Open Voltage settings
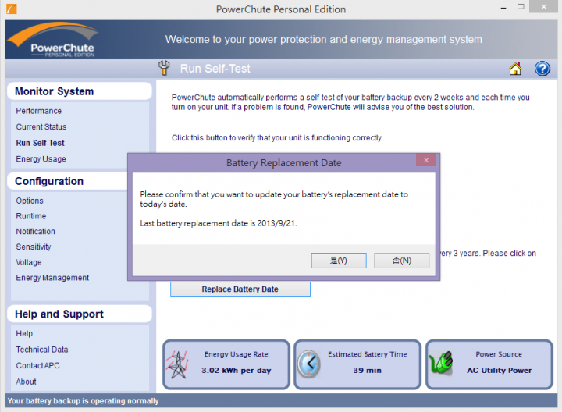The width and height of the screenshot is (562, 412). (29, 262)
